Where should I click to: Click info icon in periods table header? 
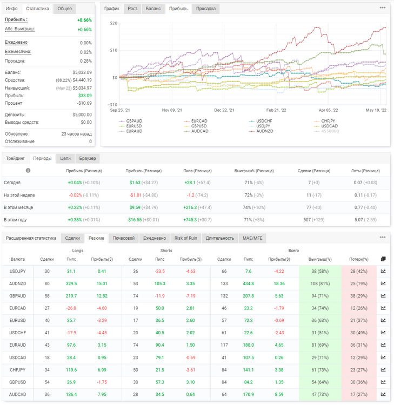(x=28, y=171)
